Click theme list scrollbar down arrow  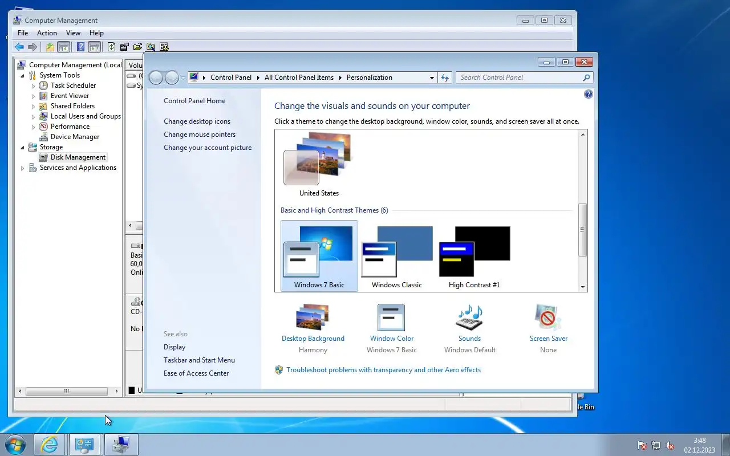pyautogui.click(x=583, y=287)
